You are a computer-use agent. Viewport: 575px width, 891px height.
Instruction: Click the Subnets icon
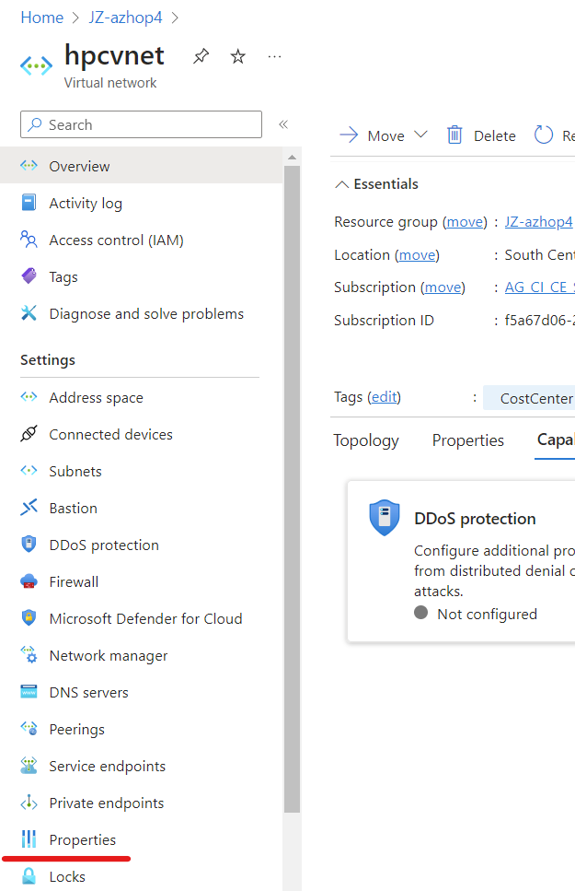29,471
